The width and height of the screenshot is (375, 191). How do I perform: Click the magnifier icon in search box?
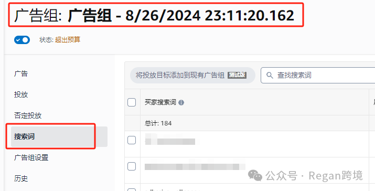[270, 76]
